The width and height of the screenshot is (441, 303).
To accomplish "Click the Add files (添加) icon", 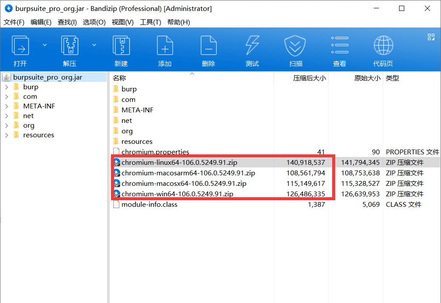I will coord(165,45).
